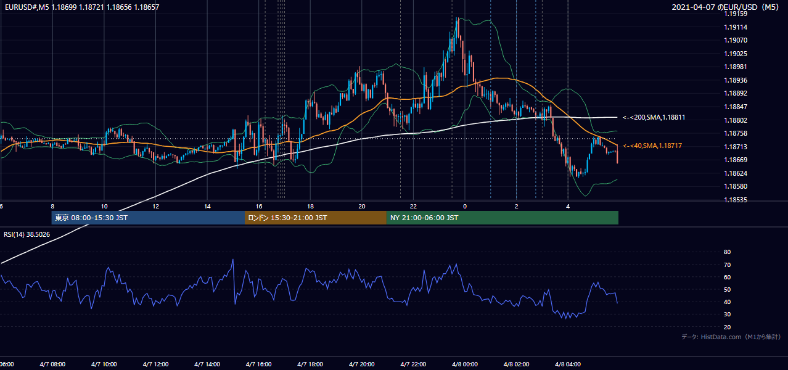This screenshot has height=370, width=788.
Task: Click the 2021-04-07 EUR/USD (M5) chart heading
Action: (724, 7)
